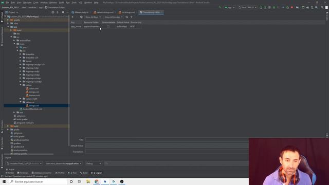Open the Translations Editor help question mark
The image size is (329, 185).
132,17
